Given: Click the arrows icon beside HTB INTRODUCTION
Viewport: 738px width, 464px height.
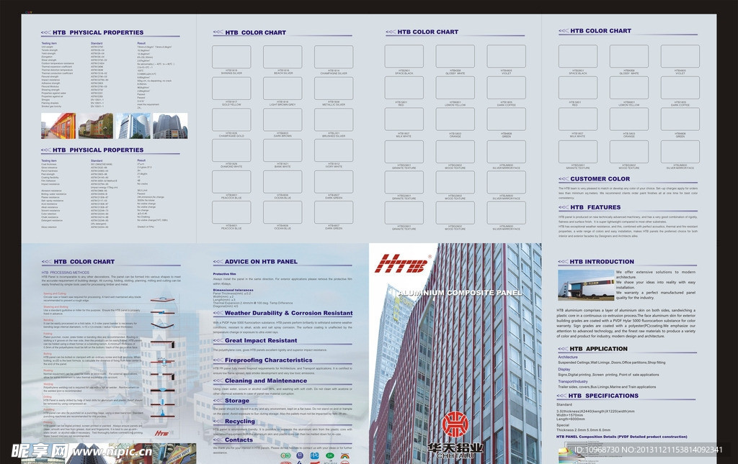Looking at the screenshot, I should point(562,262).
